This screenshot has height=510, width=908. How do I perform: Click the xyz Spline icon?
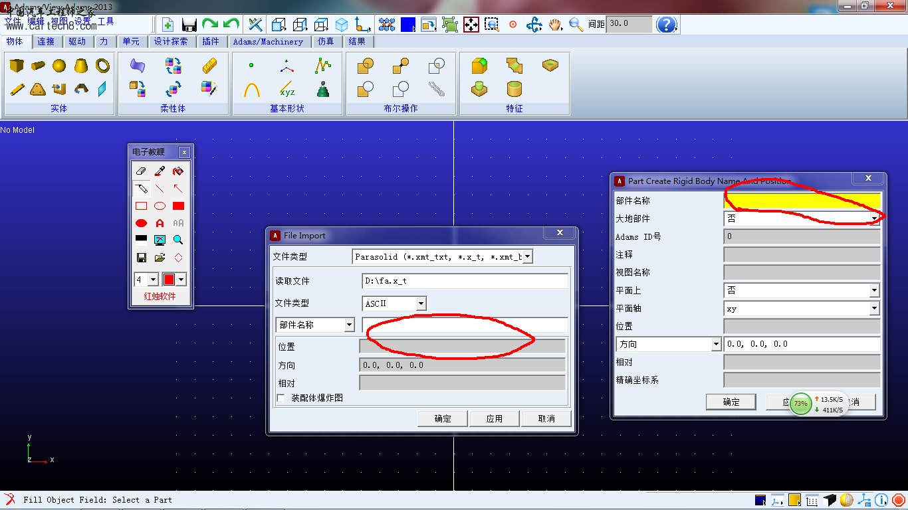[287, 89]
